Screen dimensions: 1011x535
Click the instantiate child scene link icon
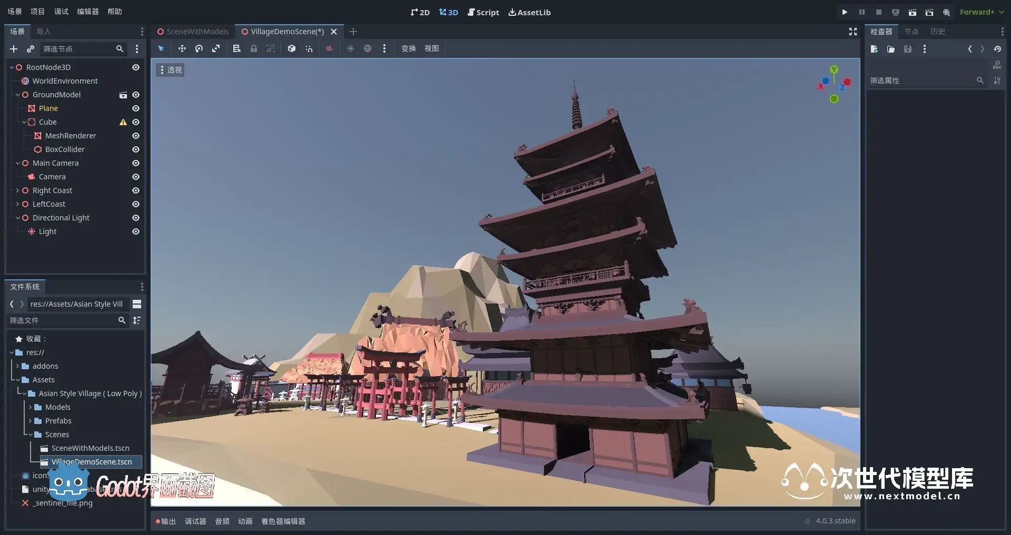tap(31, 49)
